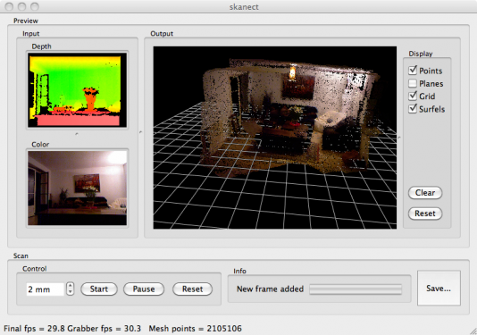The height and width of the screenshot is (335, 477).
Task: Click the splitter handle between Input and Output
Action: (140, 132)
